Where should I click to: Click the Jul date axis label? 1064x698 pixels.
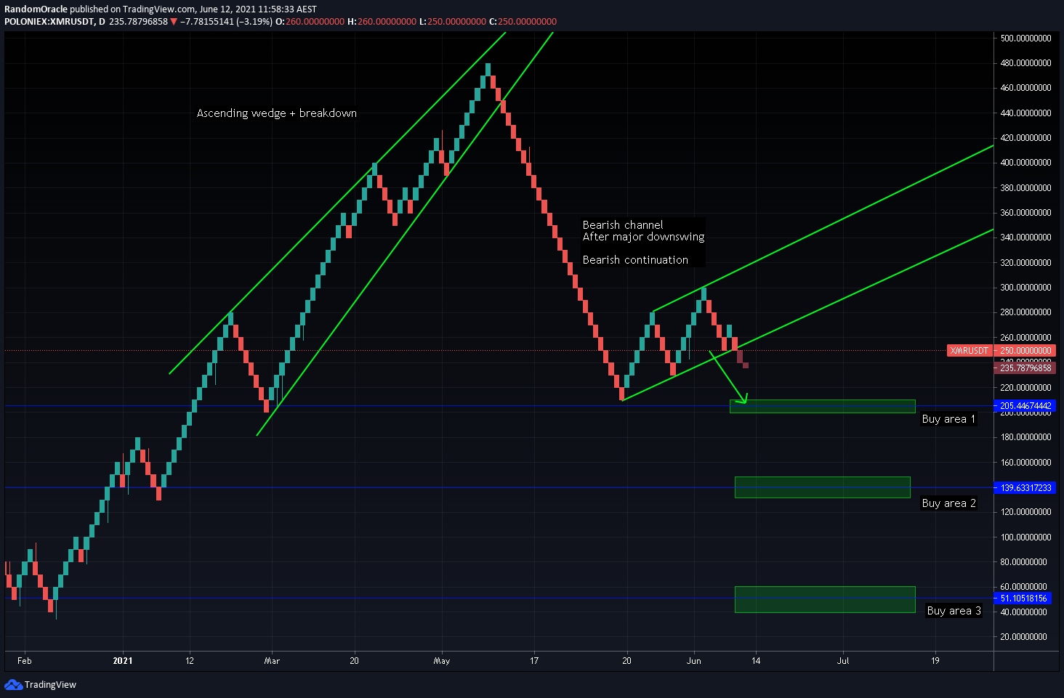[x=843, y=661]
